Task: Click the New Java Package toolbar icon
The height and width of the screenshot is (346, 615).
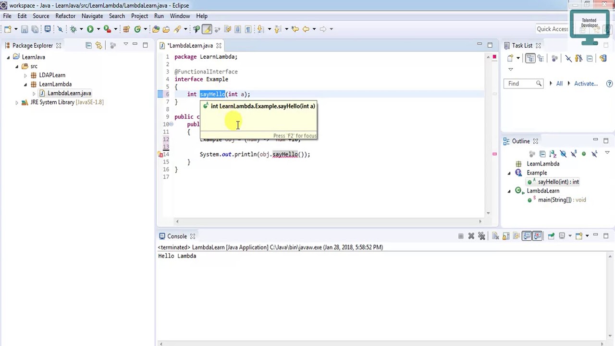Action: click(x=127, y=29)
